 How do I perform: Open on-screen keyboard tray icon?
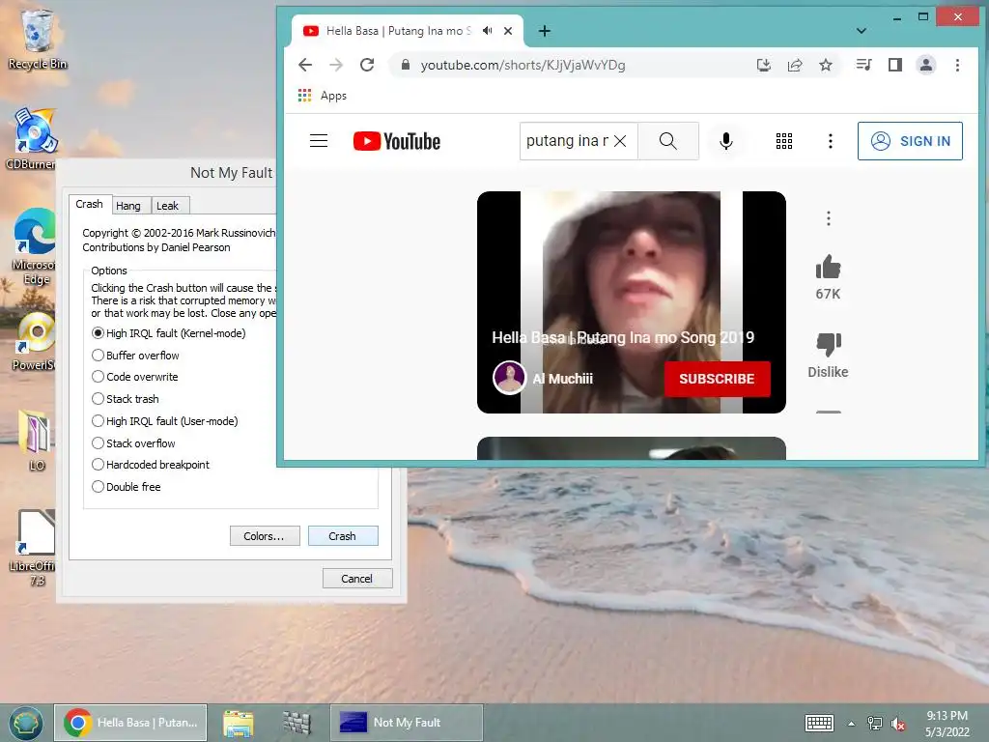pyautogui.click(x=819, y=723)
